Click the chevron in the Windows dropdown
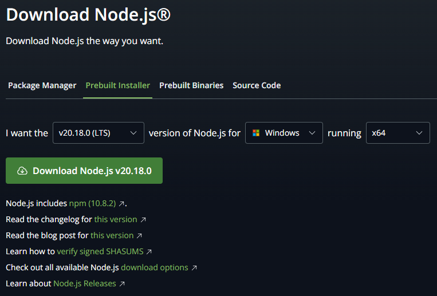The height and width of the screenshot is (296, 437). 312,133
